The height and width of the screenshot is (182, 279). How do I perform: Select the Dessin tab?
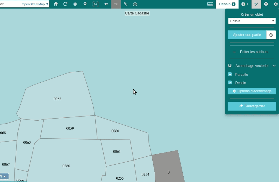(227, 4)
